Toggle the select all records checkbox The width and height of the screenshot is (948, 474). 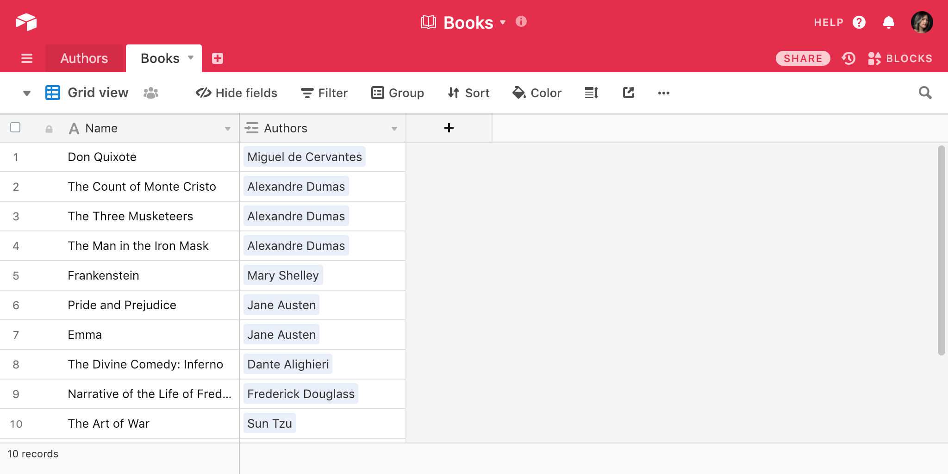(15, 127)
